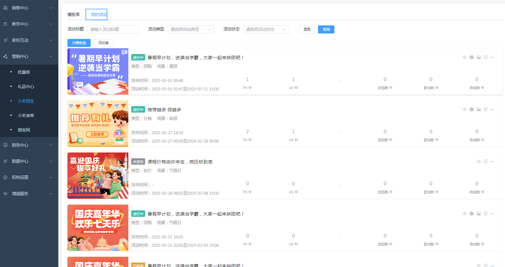Click poster image icon in 2025-02-21 activity row
This screenshot has width=505, height=267.
point(479,214)
